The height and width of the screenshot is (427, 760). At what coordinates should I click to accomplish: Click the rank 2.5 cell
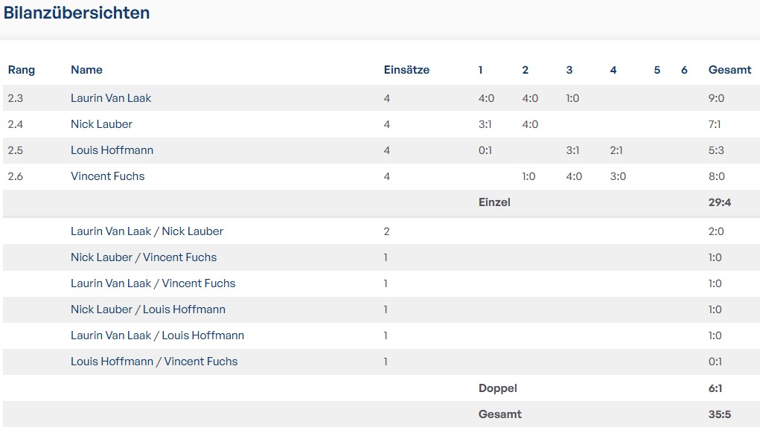[16, 150]
